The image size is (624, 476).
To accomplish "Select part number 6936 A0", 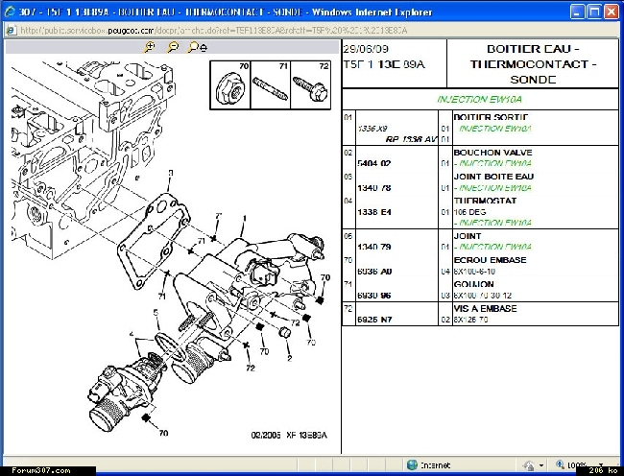I will click(374, 272).
